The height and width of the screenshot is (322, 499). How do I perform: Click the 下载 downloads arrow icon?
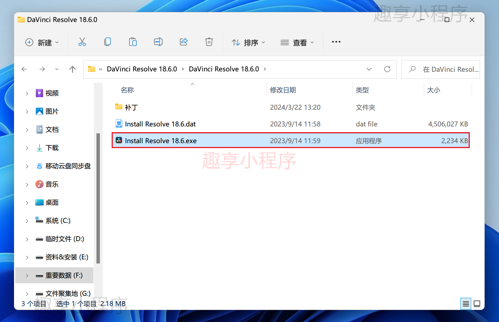[39, 148]
